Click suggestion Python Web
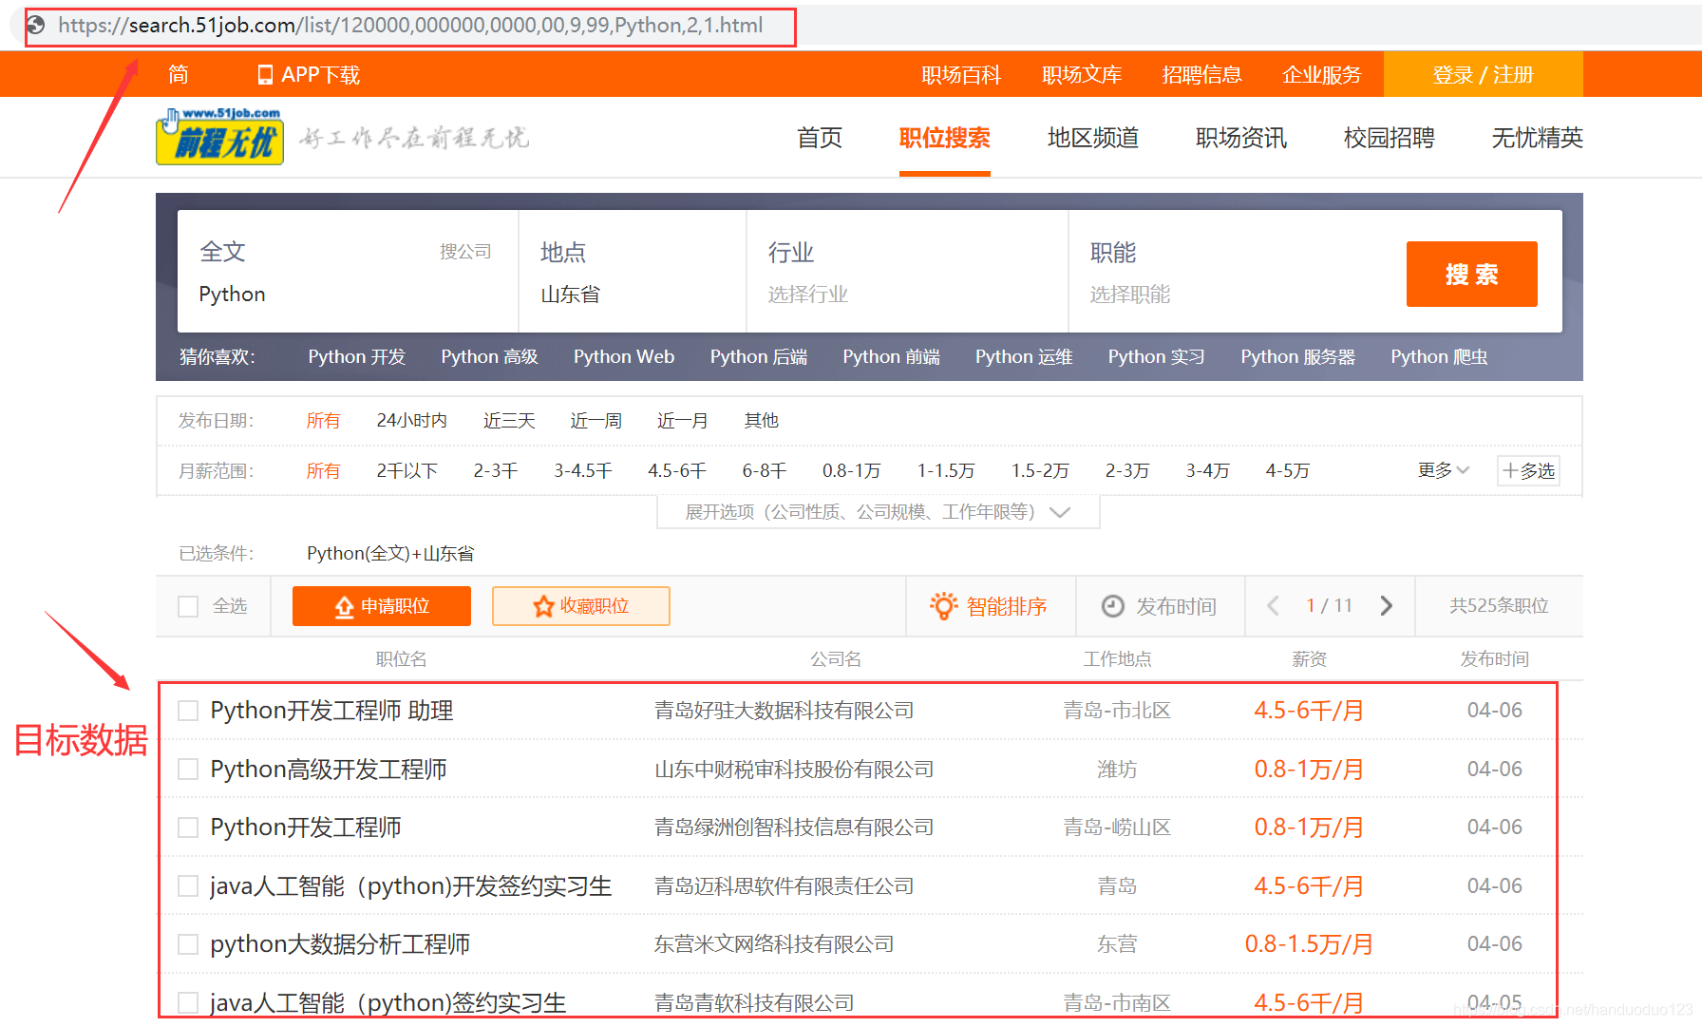This screenshot has width=1702, height=1027. coord(624,357)
